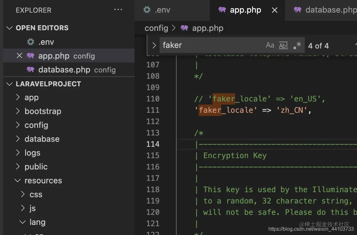Click gear icon on .env tab
The width and height of the screenshot is (357, 235).
(x=147, y=10)
